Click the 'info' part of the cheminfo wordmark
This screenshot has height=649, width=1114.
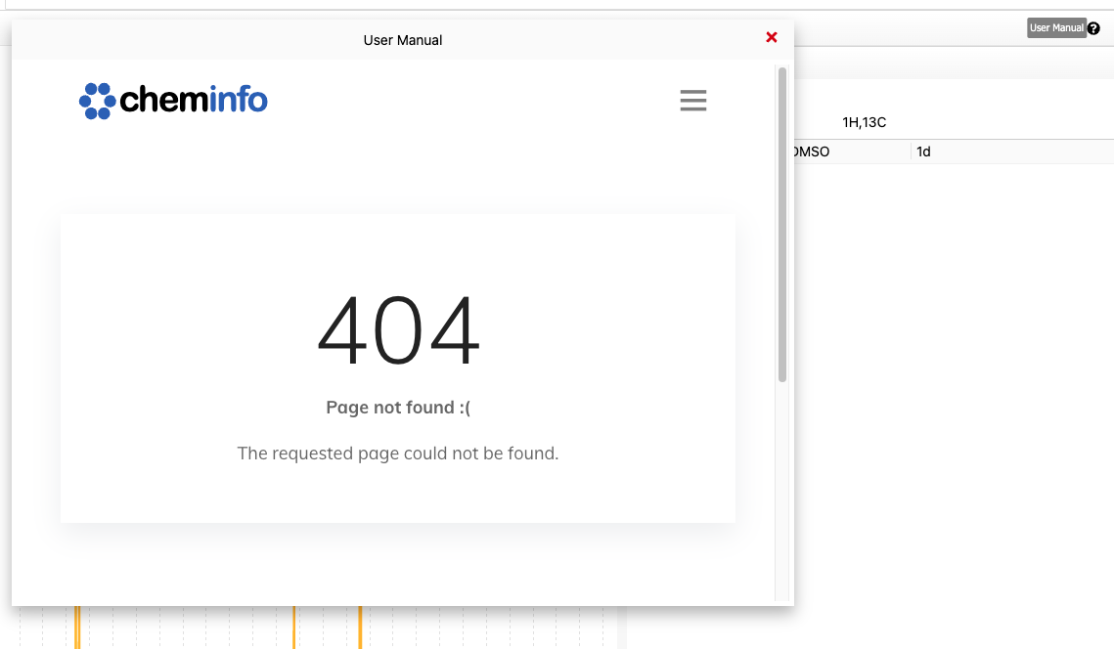tap(238, 99)
